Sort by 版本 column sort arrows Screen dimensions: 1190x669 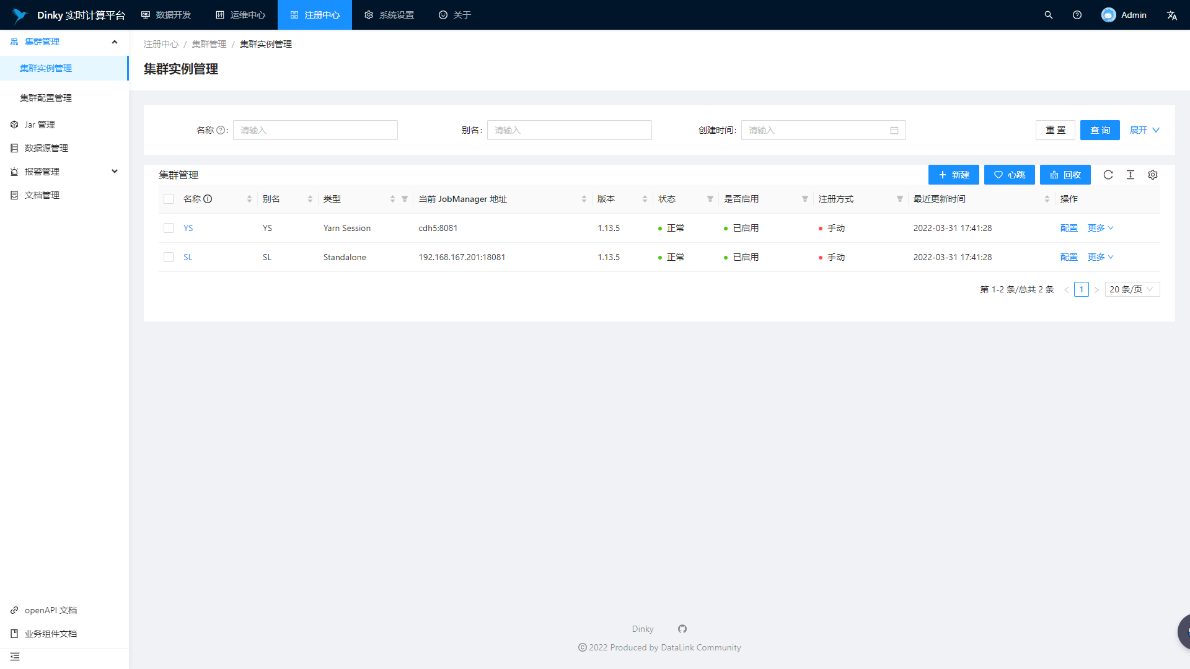[x=645, y=199]
